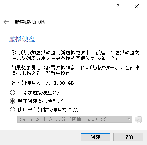Click the bold 8.00 GB recommended size
Screen dimensions: 147x145
(x=64, y=83)
